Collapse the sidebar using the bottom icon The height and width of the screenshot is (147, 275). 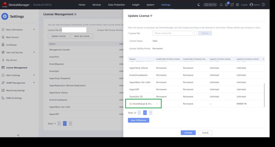[18, 135]
